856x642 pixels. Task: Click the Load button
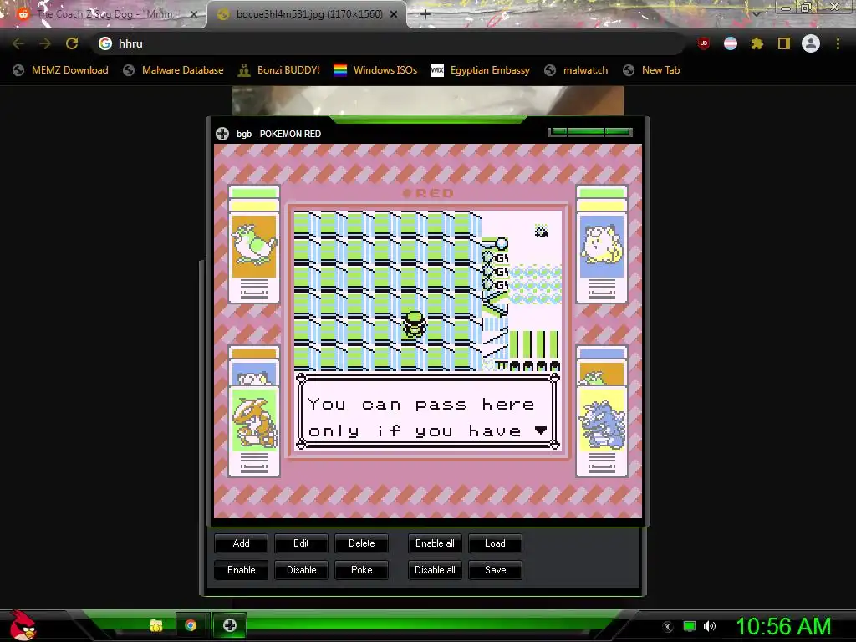tap(495, 543)
